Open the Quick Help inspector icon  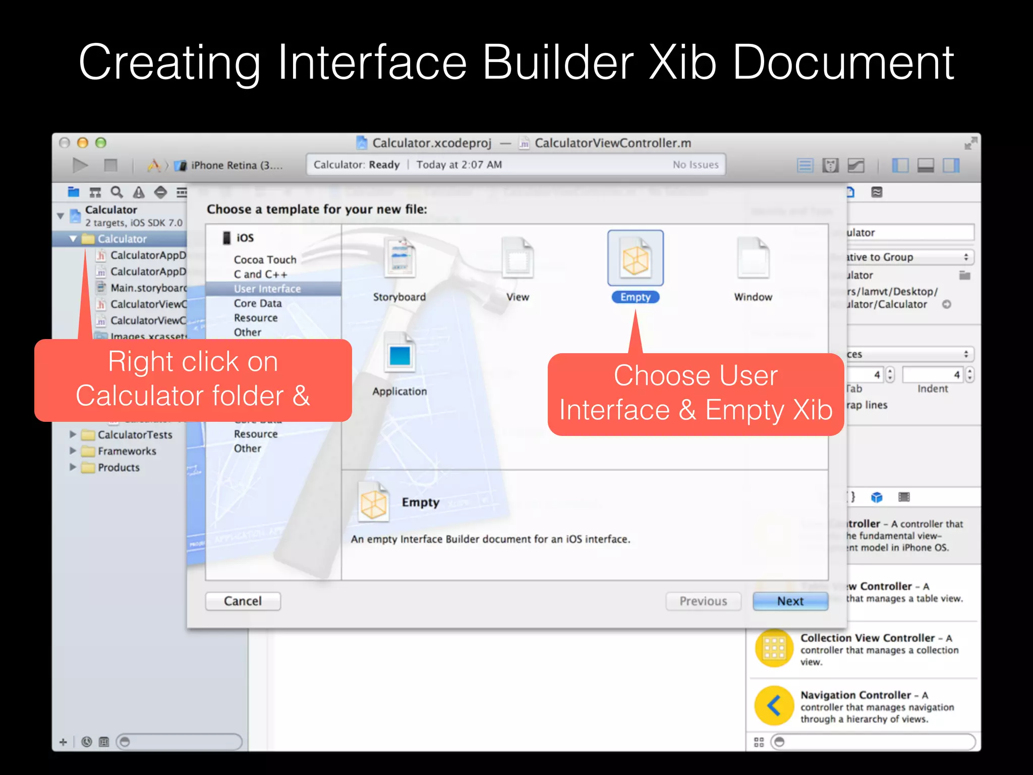(x=877, y=192)
